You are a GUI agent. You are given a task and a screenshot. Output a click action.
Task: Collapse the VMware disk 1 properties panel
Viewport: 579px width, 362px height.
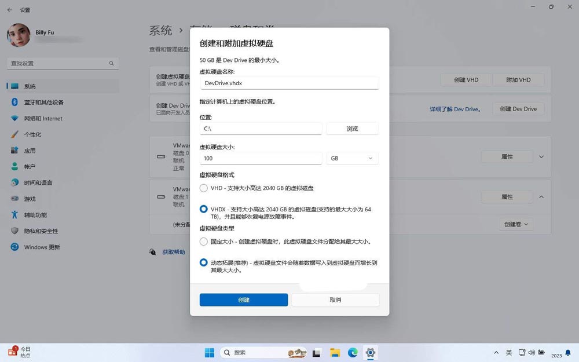[x=541, y=196]
